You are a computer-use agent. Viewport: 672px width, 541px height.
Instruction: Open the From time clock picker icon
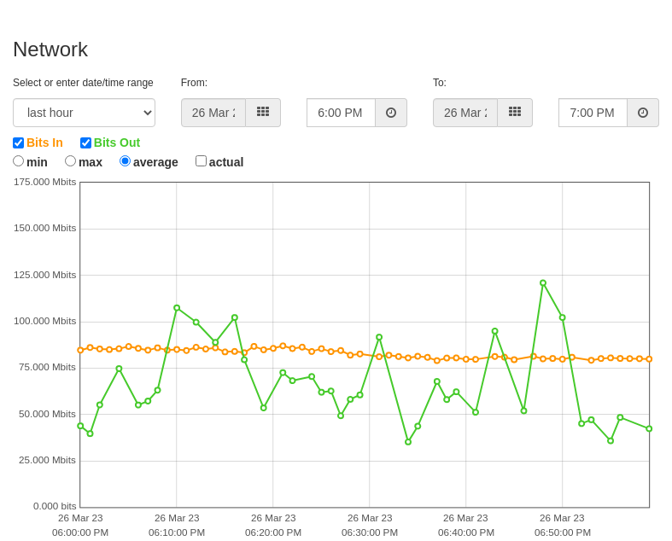[391, 113]
